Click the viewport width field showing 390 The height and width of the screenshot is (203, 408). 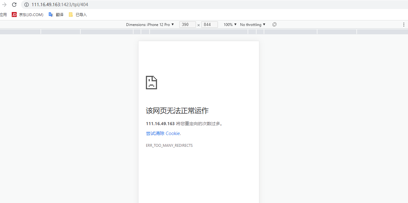pos(187,24)
